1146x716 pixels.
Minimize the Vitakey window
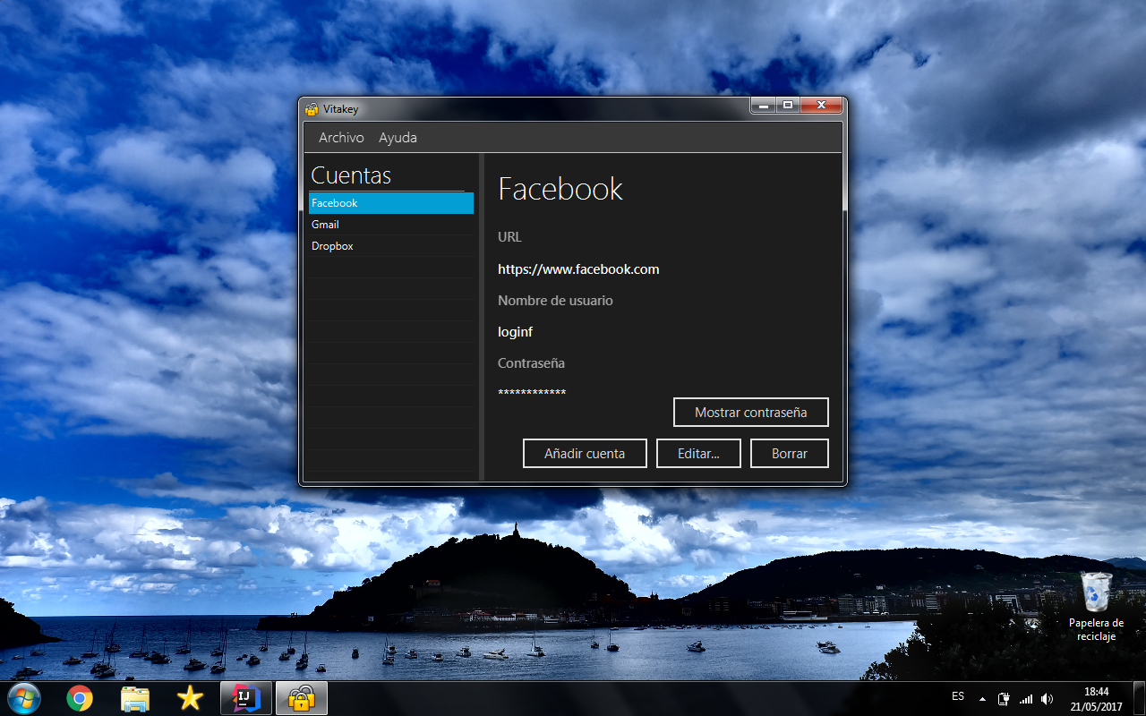coord(764,106)
